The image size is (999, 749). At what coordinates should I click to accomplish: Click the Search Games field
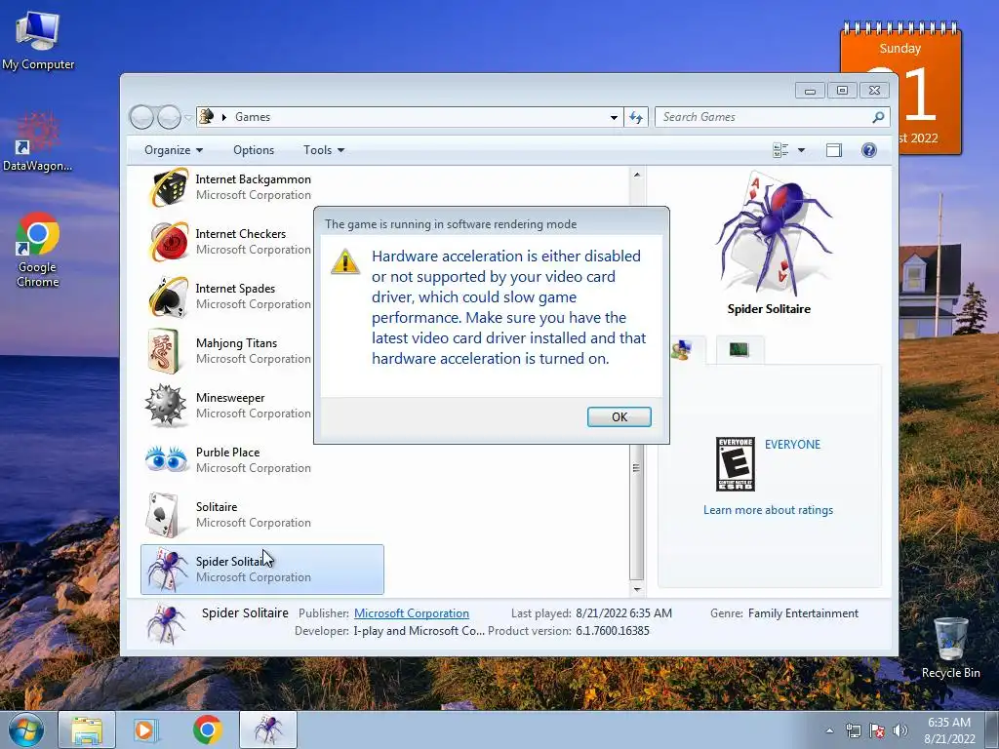tap(763, 117)
